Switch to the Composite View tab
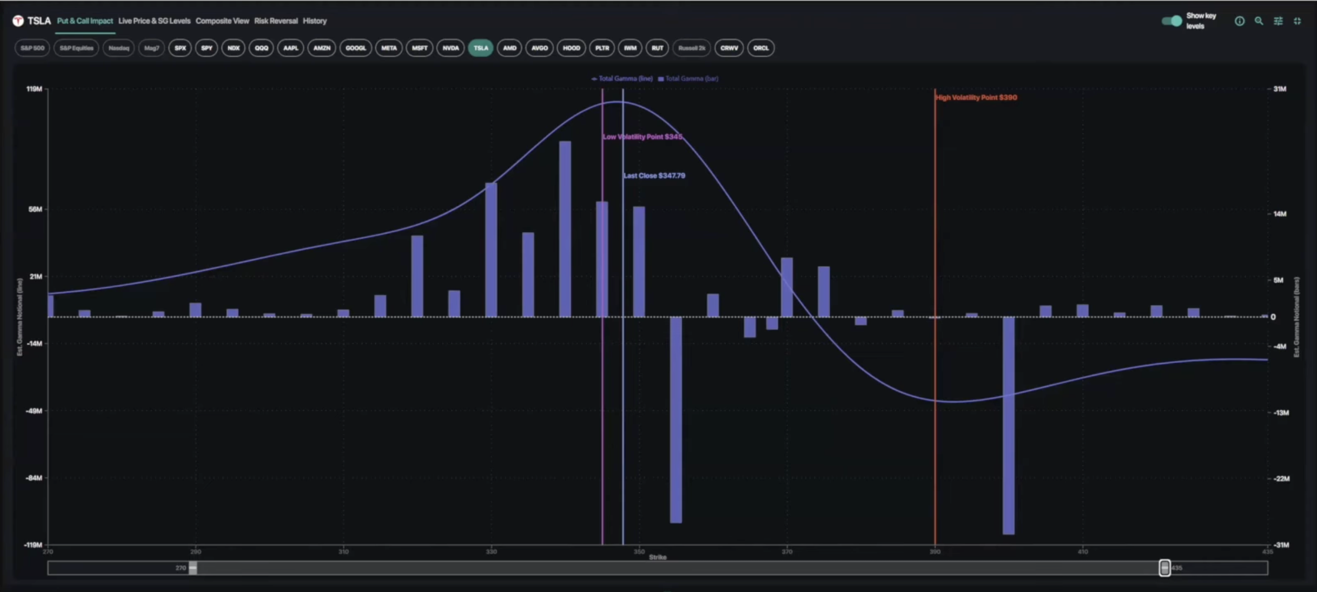1317x592 pixels. (222, 21)
